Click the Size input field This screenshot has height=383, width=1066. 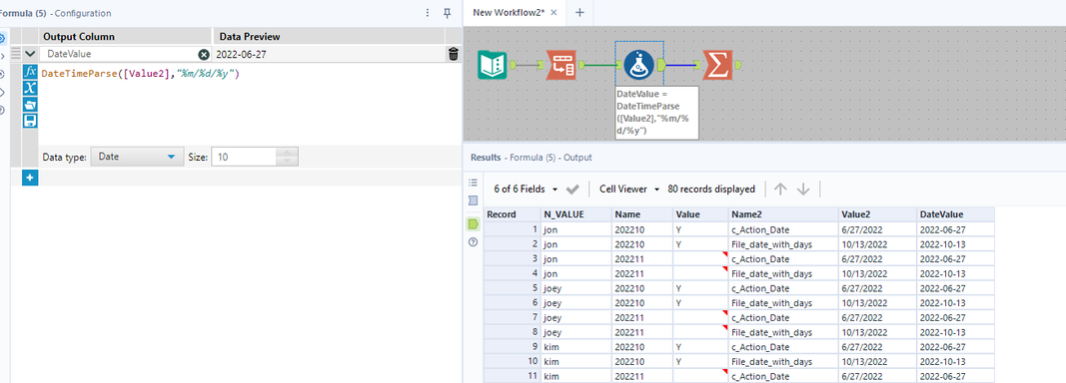245,157
